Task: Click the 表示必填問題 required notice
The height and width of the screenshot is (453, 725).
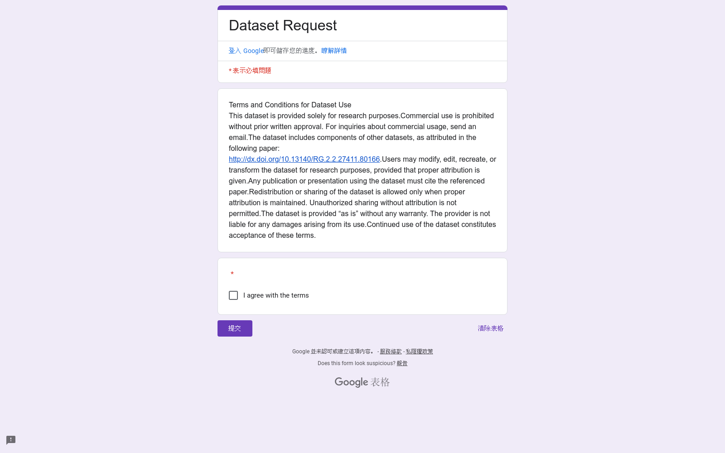Action: pyautogui.click(x=251, y=71)
